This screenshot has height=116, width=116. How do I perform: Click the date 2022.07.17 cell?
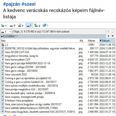(107, 100)
